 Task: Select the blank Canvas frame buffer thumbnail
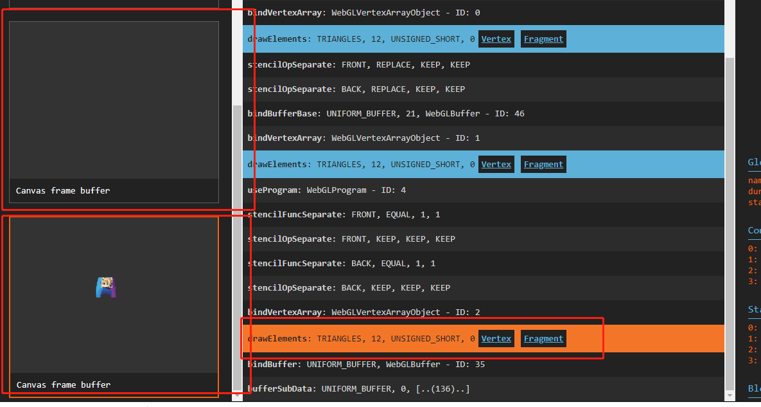click(114, 112)
